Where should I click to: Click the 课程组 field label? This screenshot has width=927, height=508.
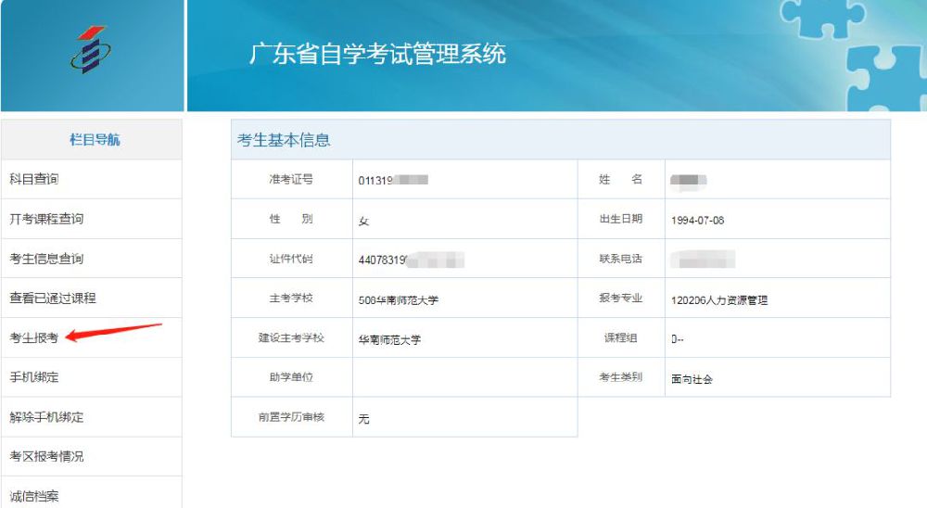pos(621,337)
